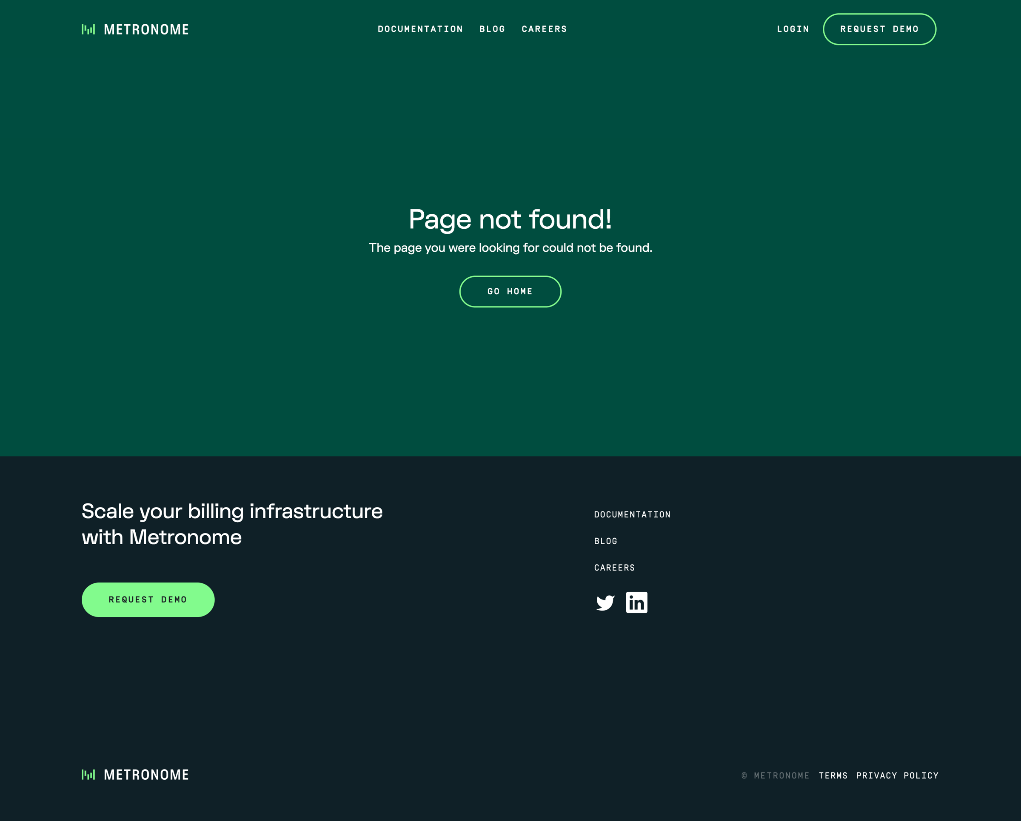Click the Scale your billing infrastructure headline
This screenshot has height=821, width=1021.
(x=232, y=524)
